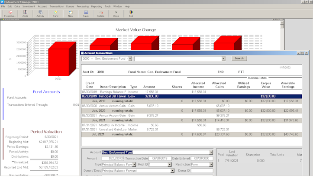This screenshot has width=313, height=195.
Task: Select the Unrealized Gain/Los Market row
Action: pos(191,130)
